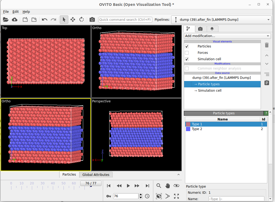Open the Edit menu
The height and width of the screenshot is (202, 275).
pos(15,12)
